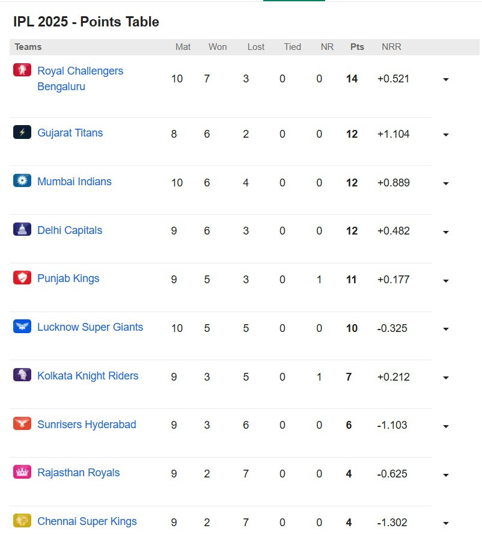Click the Kolkata Knight Riders logo
The image size is (482, 534).
[22, 375]
